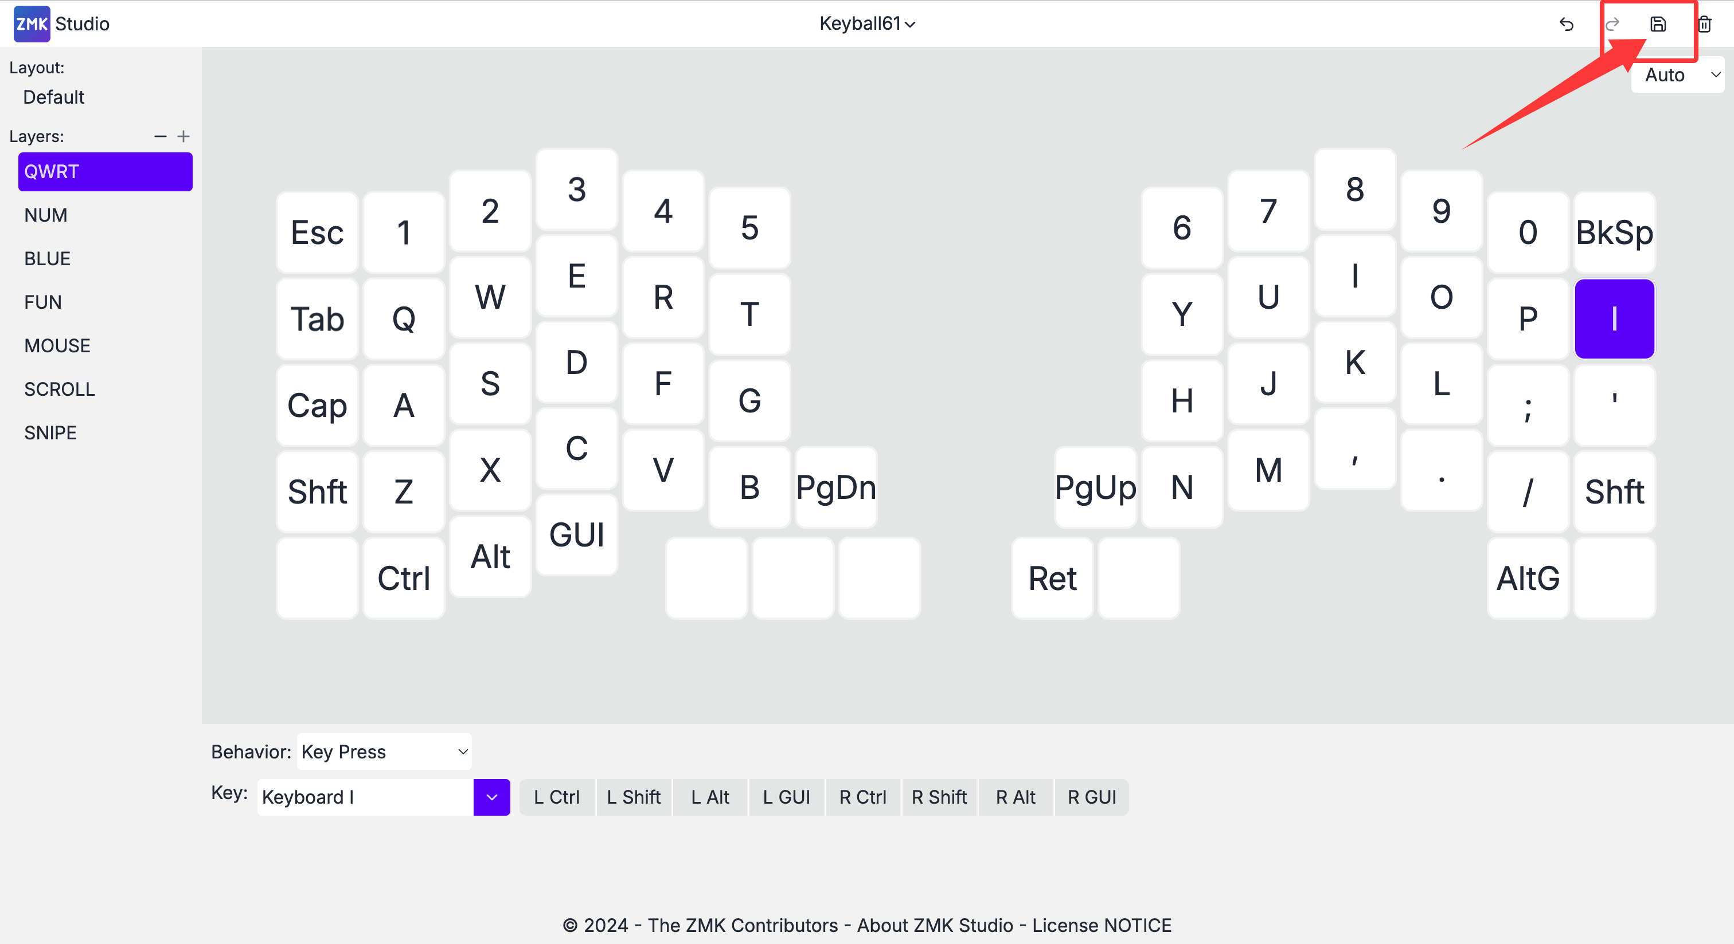Click the trash discard icon

pos(1704,24)
